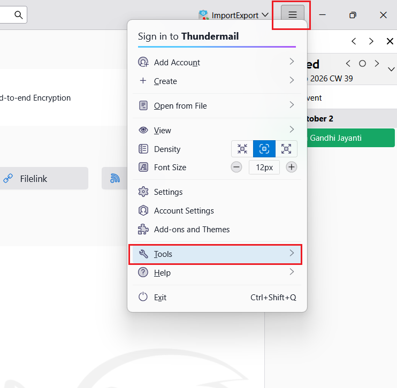
Task: Select relaxed density
Action: [x=286, y=149]
